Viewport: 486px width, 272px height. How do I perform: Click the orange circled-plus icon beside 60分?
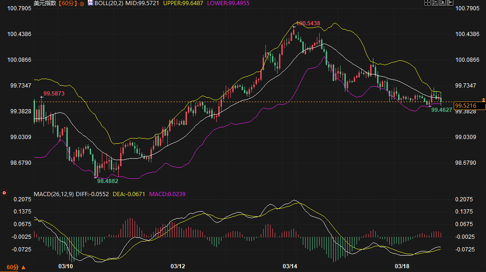pos(82,3)
